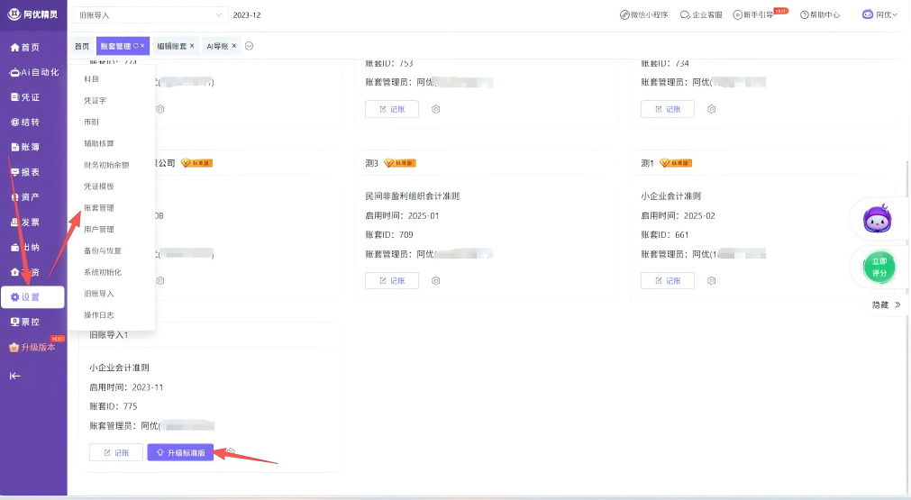Image resolution: width=911 pixels, height=500 pixels.
Task: Click the 凭证 sidebar icon
Action: coord(14,97)
